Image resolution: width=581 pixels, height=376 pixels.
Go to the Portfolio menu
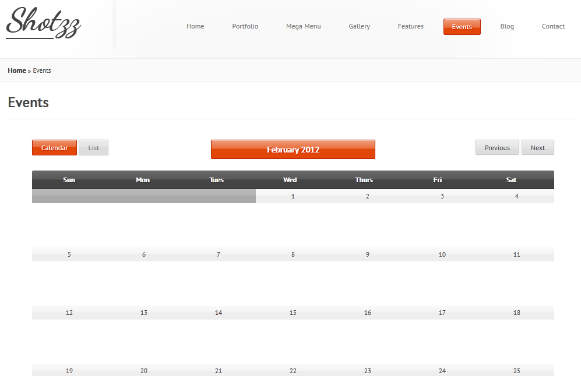(245, 26)
